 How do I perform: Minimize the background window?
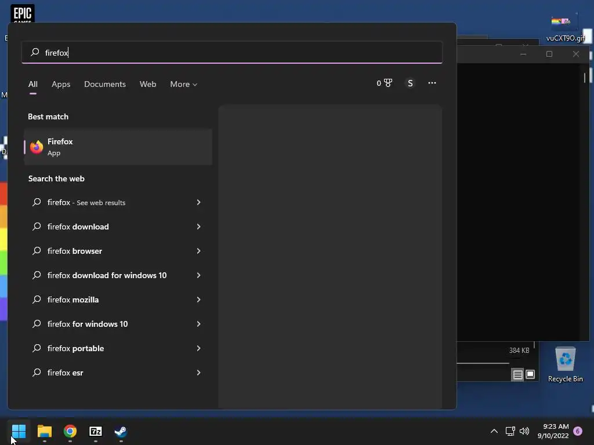click(x=523, y=54)
